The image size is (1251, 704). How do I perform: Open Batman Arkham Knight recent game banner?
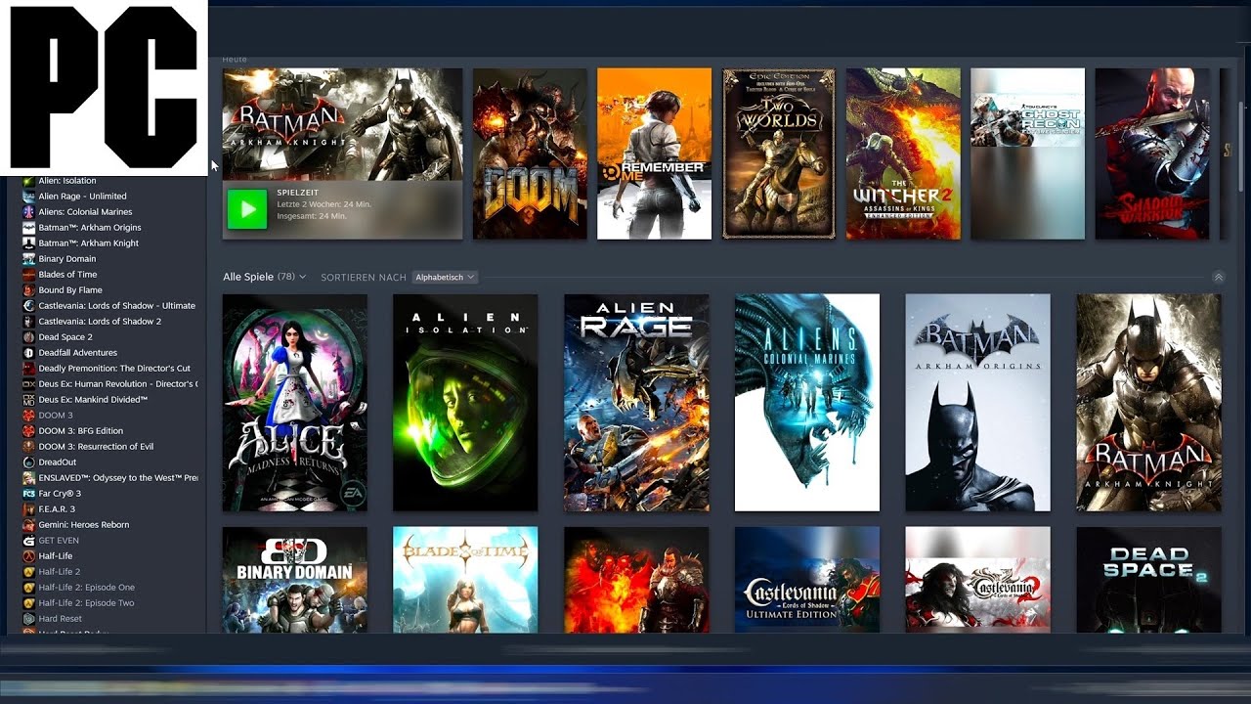click(343, 154)
